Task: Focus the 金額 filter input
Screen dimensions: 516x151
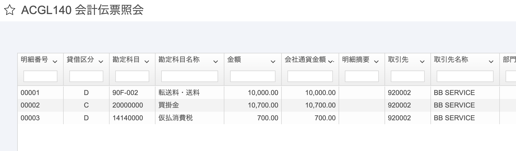Action: click(253, 76)
